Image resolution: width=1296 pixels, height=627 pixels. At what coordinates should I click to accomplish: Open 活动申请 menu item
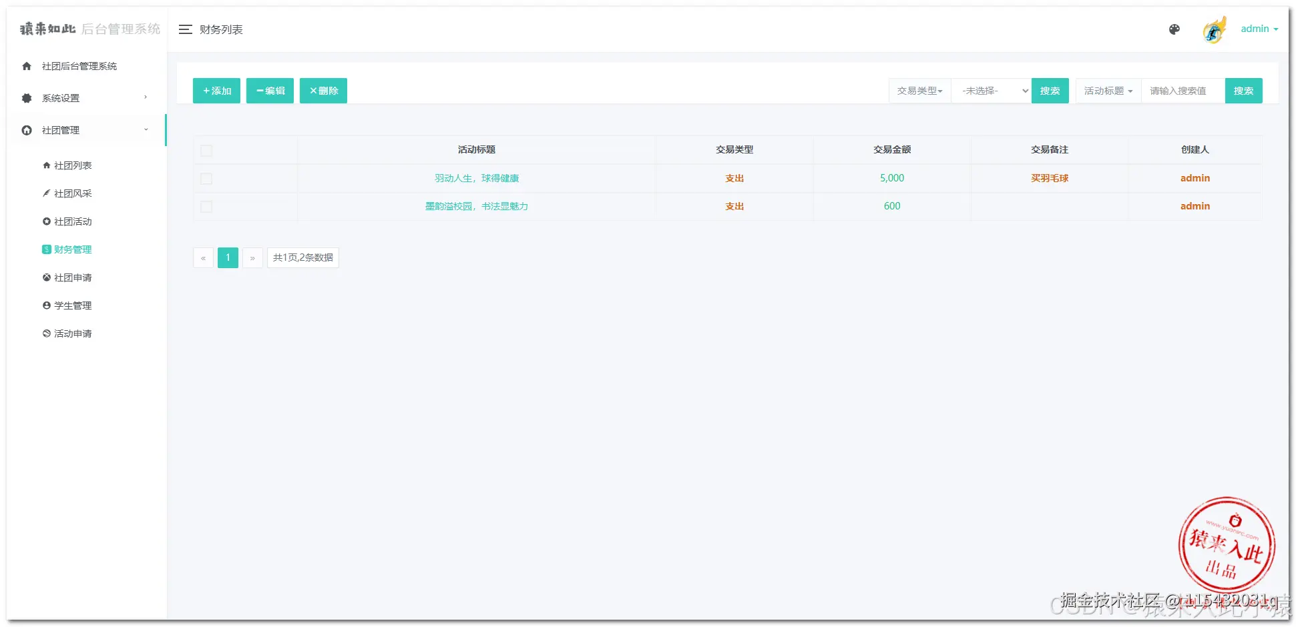[73, 334]
